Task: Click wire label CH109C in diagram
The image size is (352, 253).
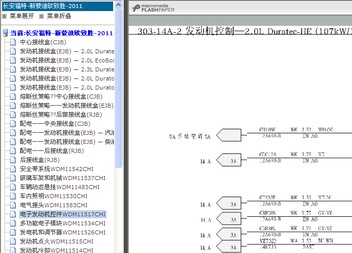Action: point(268,130)
